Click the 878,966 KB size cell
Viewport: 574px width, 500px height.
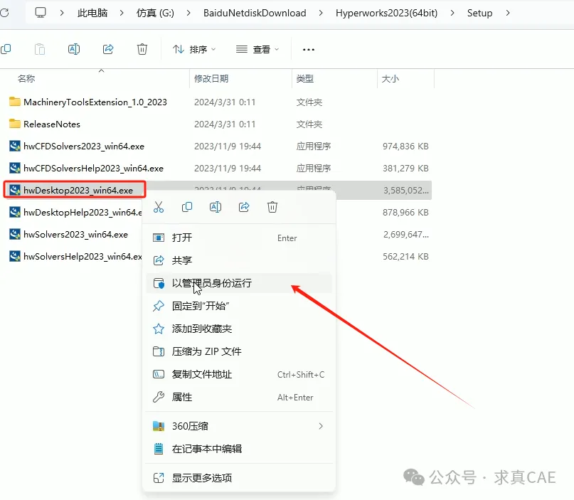pyautogui.click(x=405, y=212)
